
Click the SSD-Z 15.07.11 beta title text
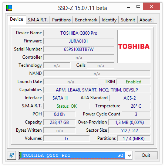[82, 8]
